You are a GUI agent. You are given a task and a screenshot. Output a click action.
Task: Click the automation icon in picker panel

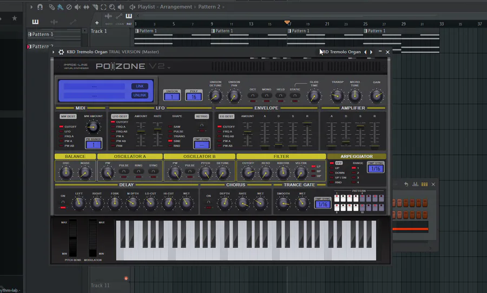tap(73, 22)
